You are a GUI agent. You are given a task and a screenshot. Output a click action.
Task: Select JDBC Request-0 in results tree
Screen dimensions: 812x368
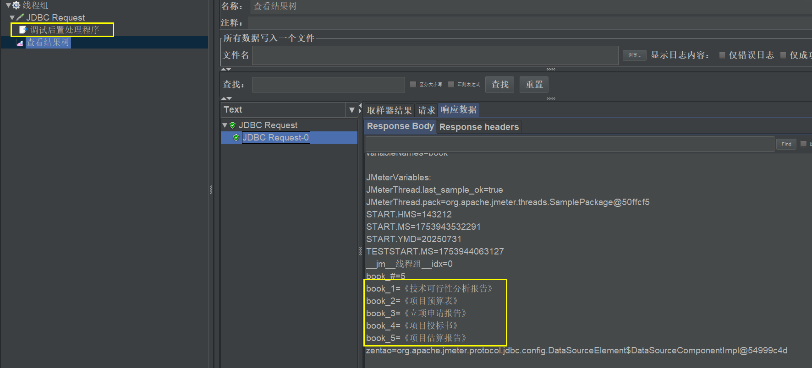275,137
